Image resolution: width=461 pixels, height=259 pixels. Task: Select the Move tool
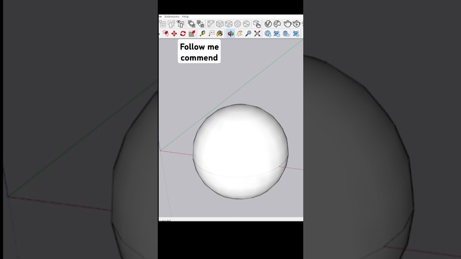coord(174,33)
